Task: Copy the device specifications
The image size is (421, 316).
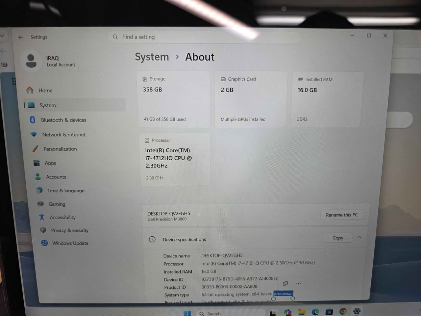Action: 338,238
